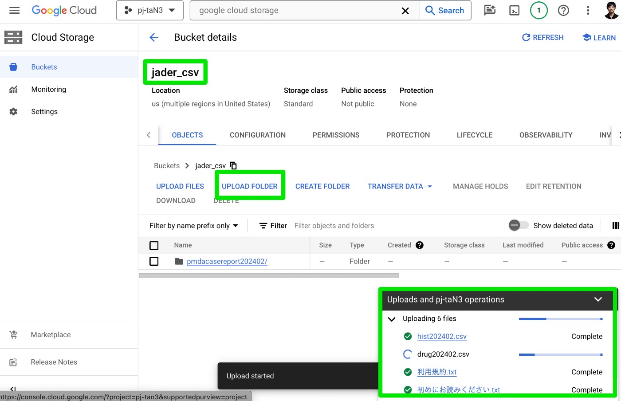Image resolution: width=621 pixels, height=401 pixels.
Task: Open column display options icon
Action: pyautogui.click(x=615, y=226)
